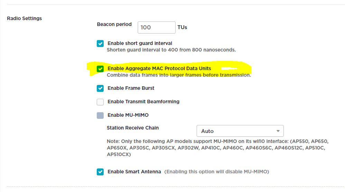Click the Beacon period label
The height and width of the screenshot is (192, 345).
tap(114, 24)
